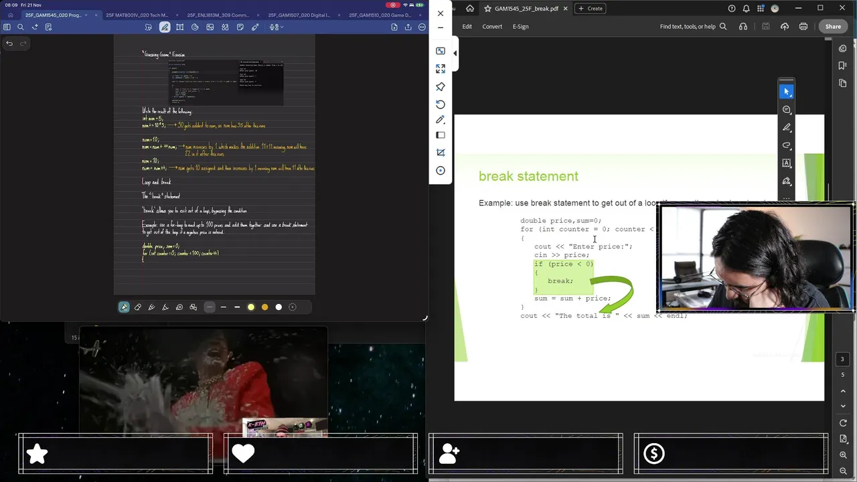Screen dimensions: 857x482
Task: Choose the add text box tool in Acrobat quick toolbar
Action: 787,163
